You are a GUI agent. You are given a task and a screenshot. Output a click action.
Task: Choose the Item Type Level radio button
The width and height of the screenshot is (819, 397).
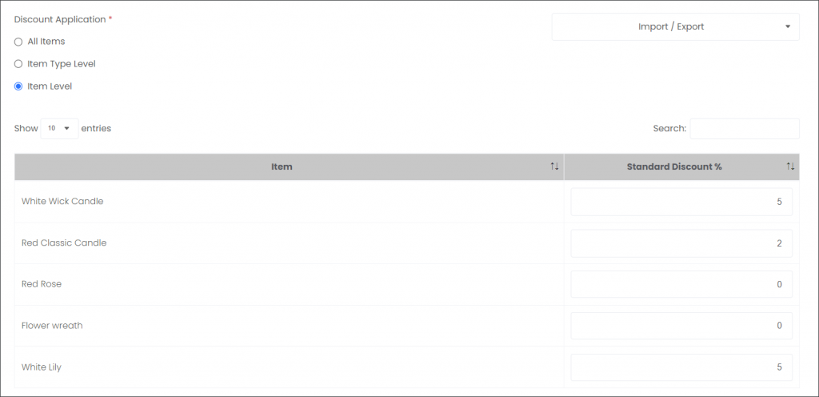click(x=18, y=64)
